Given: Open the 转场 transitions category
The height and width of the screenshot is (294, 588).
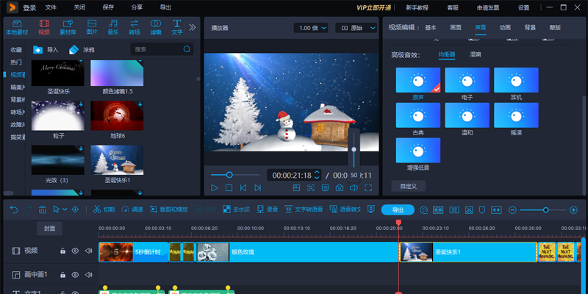Looking at the screenshot, I should 135,27.
